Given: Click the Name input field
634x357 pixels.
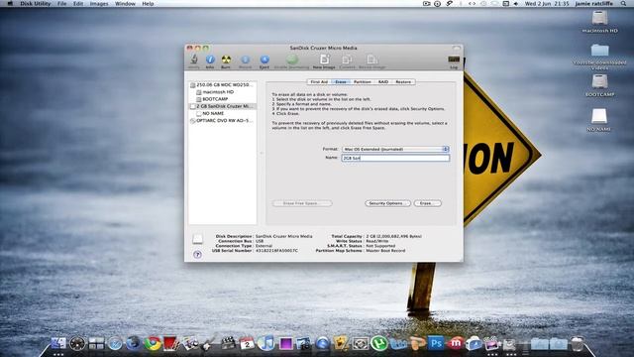Looking at the screenshot, I should coord(395,158).
